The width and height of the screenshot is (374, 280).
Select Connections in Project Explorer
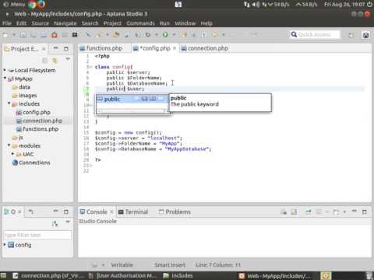click(31, 163)
